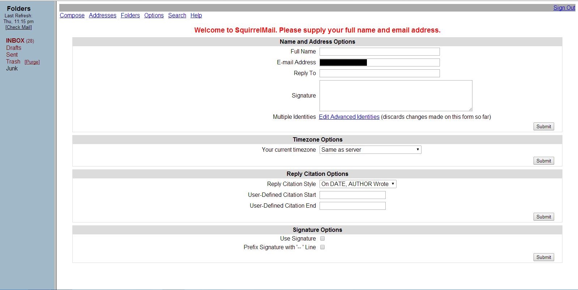Open the Addresses page

(103, 15)
